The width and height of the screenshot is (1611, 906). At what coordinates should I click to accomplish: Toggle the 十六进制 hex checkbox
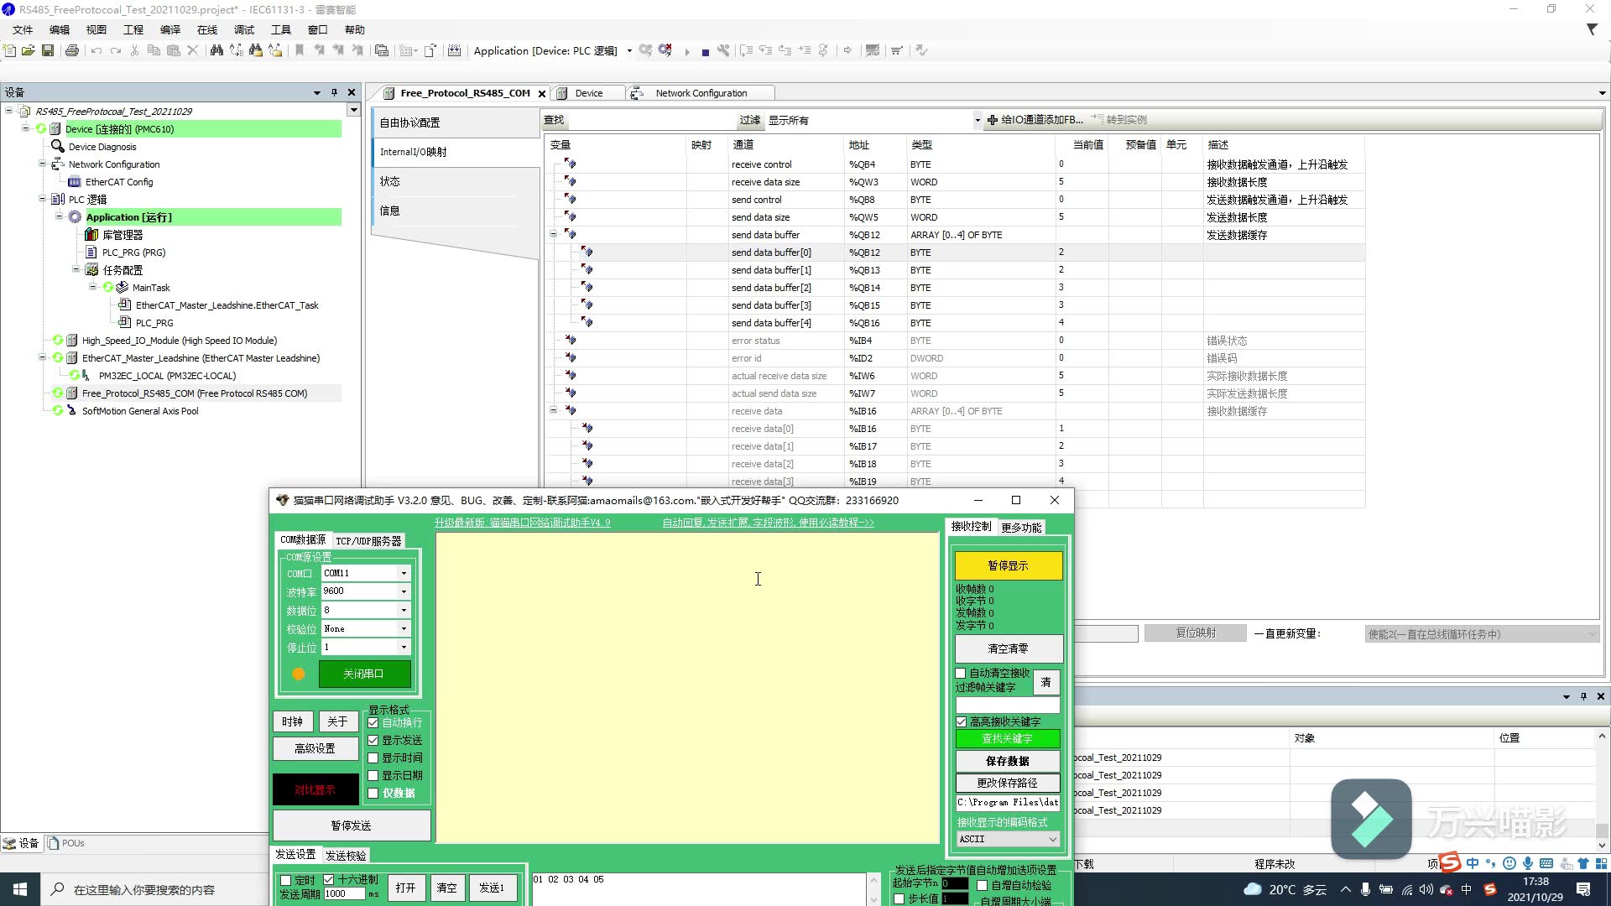329,879
